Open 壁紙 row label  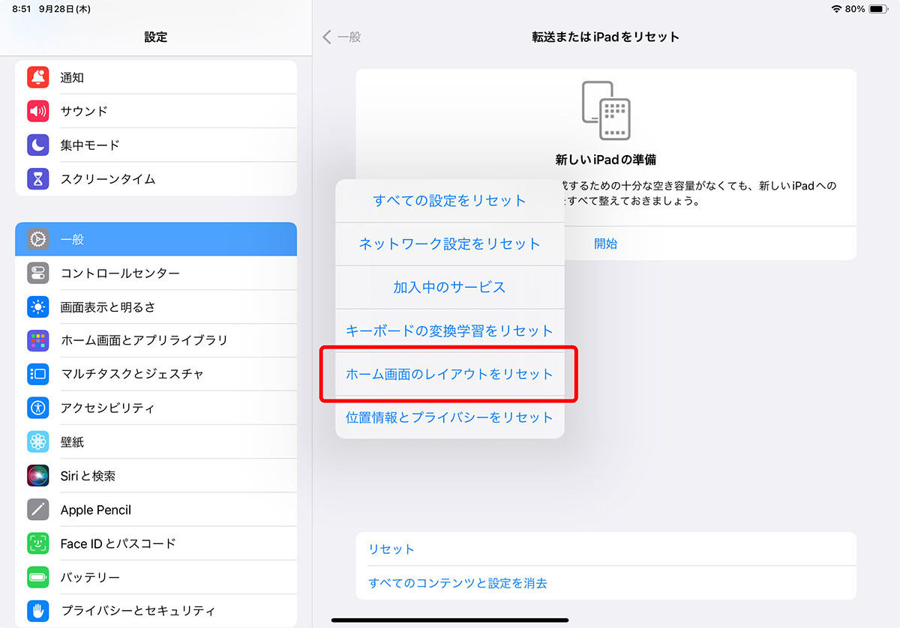click(x=72, y=442)
